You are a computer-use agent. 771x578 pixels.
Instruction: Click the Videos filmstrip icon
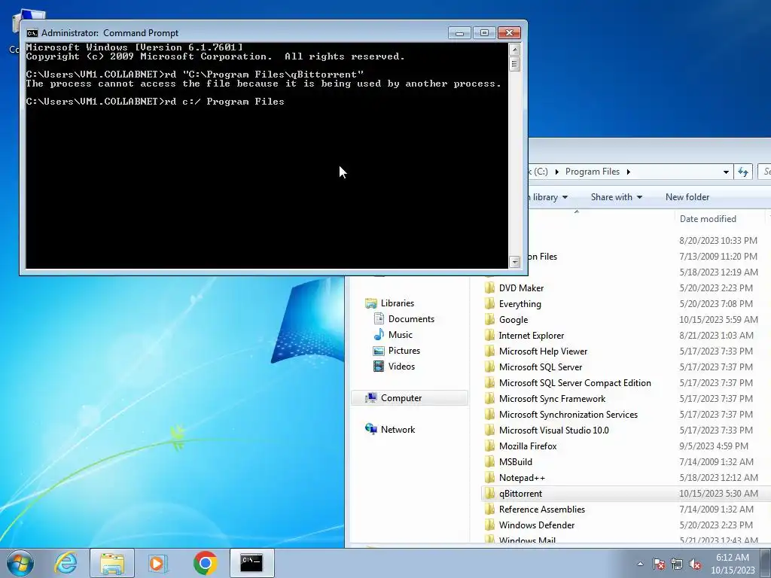(379, 367)
